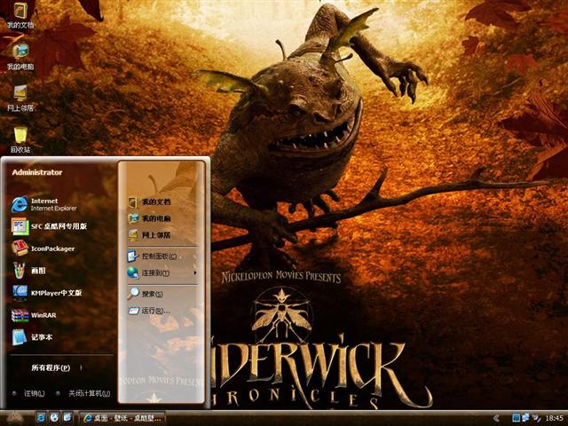Open 我的文档 in Start menu right panel
This screenshot has height=426, width=568.
tap(149, 202)
